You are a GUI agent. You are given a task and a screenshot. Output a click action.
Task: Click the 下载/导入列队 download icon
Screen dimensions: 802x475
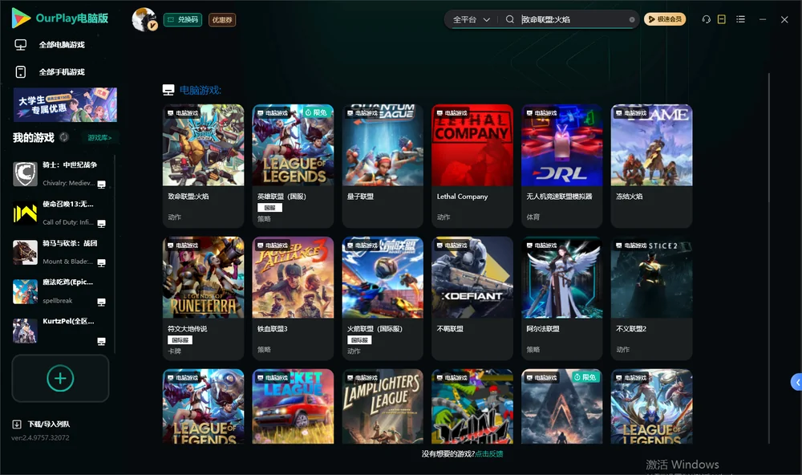[x=17, y=424]
